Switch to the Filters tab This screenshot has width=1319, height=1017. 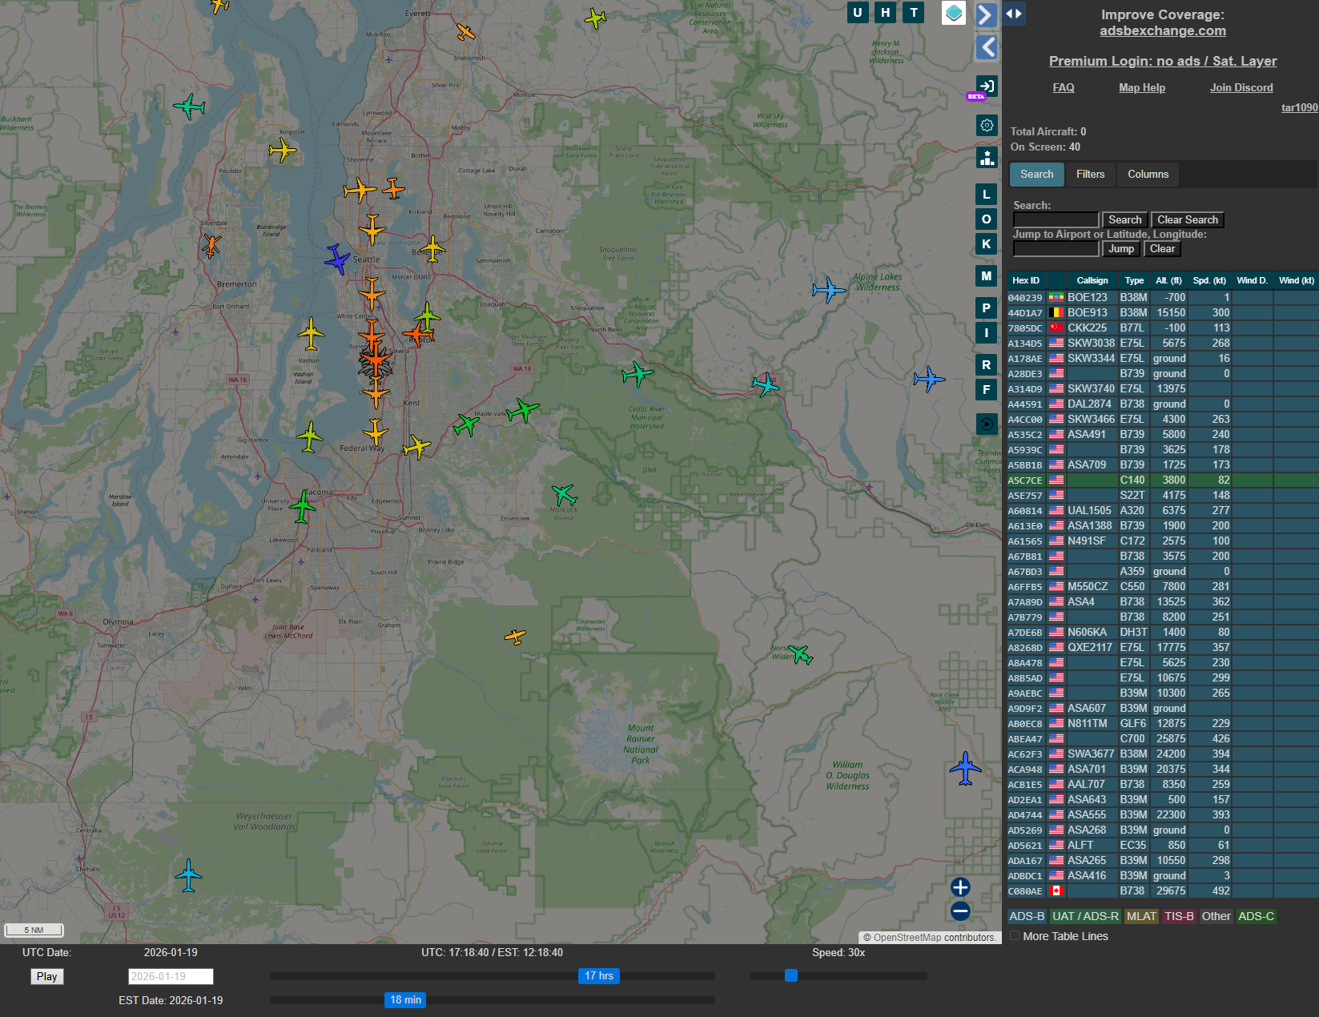tap(1090, 174)
